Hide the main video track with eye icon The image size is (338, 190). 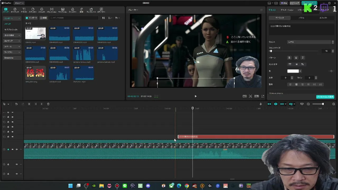click(x=12, y=149)
